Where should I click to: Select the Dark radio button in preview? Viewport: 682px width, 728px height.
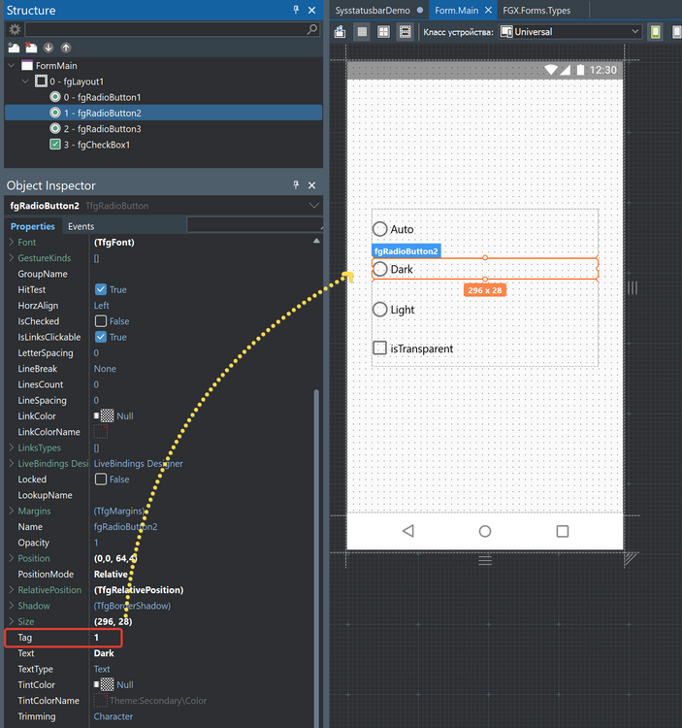click(x=380, y=269)
